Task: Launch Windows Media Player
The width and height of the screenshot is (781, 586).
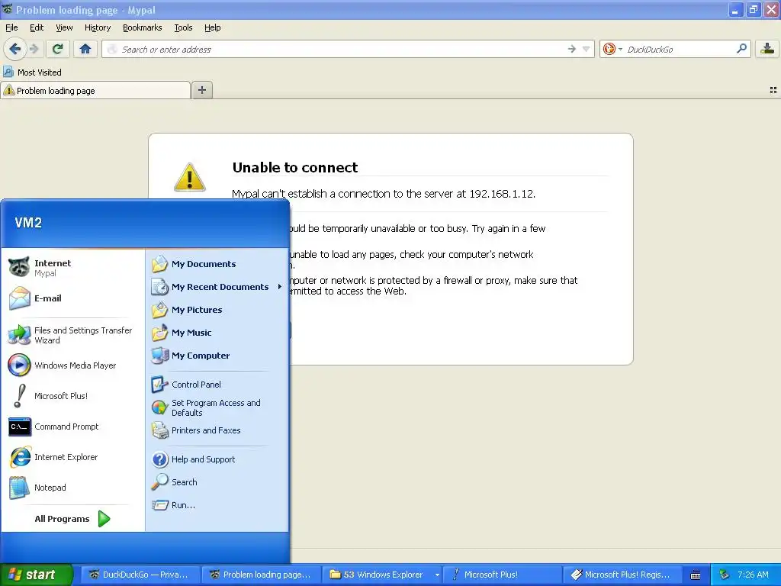Action: tap(73, 365)
